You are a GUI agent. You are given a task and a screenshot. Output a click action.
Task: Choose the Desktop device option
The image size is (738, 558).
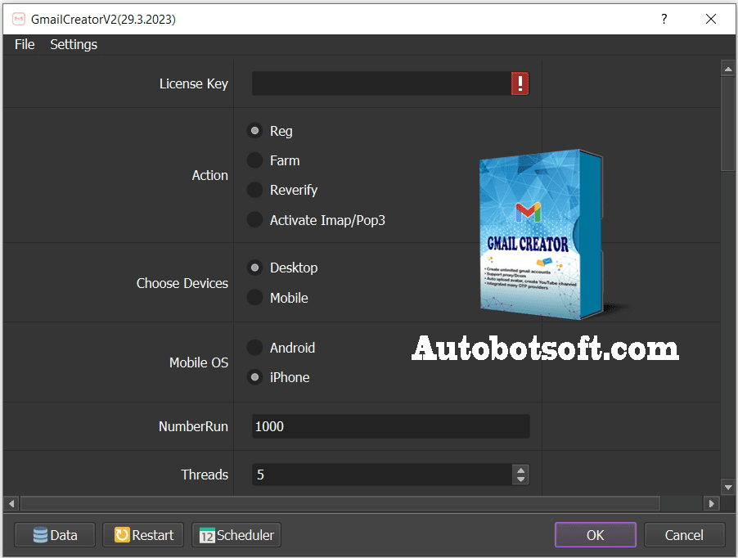point(282,268)
